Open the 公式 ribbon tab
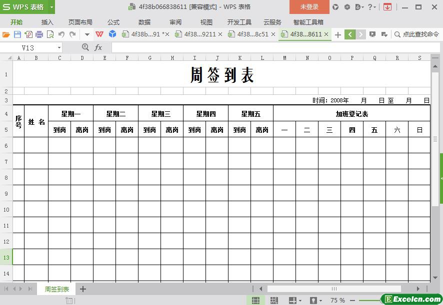 point(113,22)
